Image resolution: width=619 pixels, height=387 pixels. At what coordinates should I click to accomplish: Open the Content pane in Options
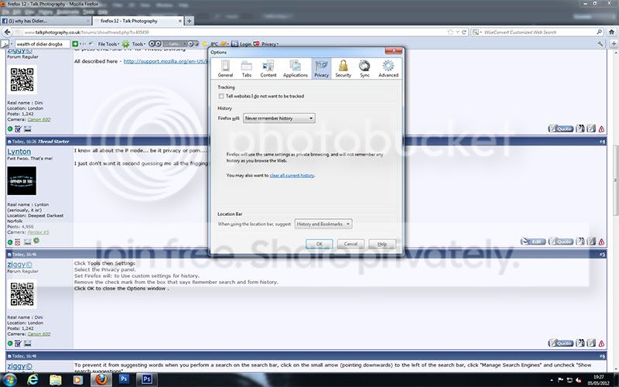point(268,69)
